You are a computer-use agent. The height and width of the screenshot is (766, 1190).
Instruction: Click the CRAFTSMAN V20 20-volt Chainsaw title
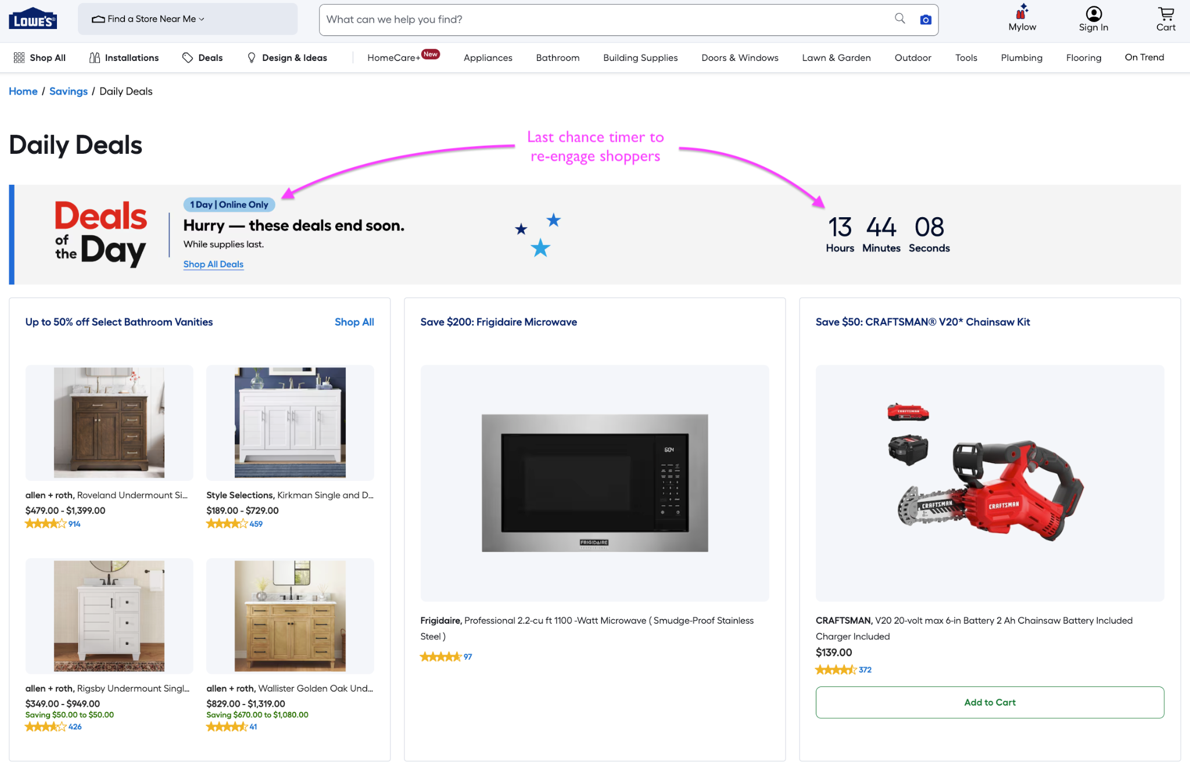point(974,628)
